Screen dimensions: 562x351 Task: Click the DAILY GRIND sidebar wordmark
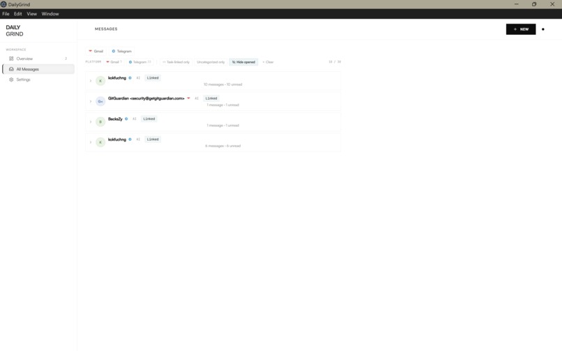click(x=15, y=31)
